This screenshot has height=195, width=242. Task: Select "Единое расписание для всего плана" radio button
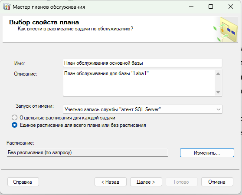[14, 125]
